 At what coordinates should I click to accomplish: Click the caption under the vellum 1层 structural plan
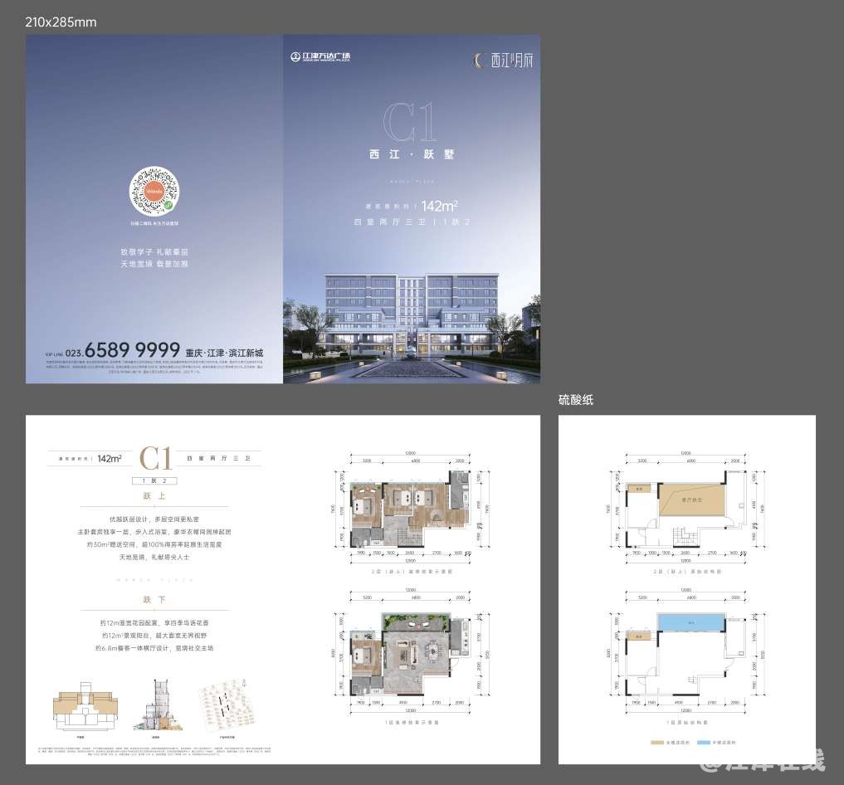coord(687,723)
